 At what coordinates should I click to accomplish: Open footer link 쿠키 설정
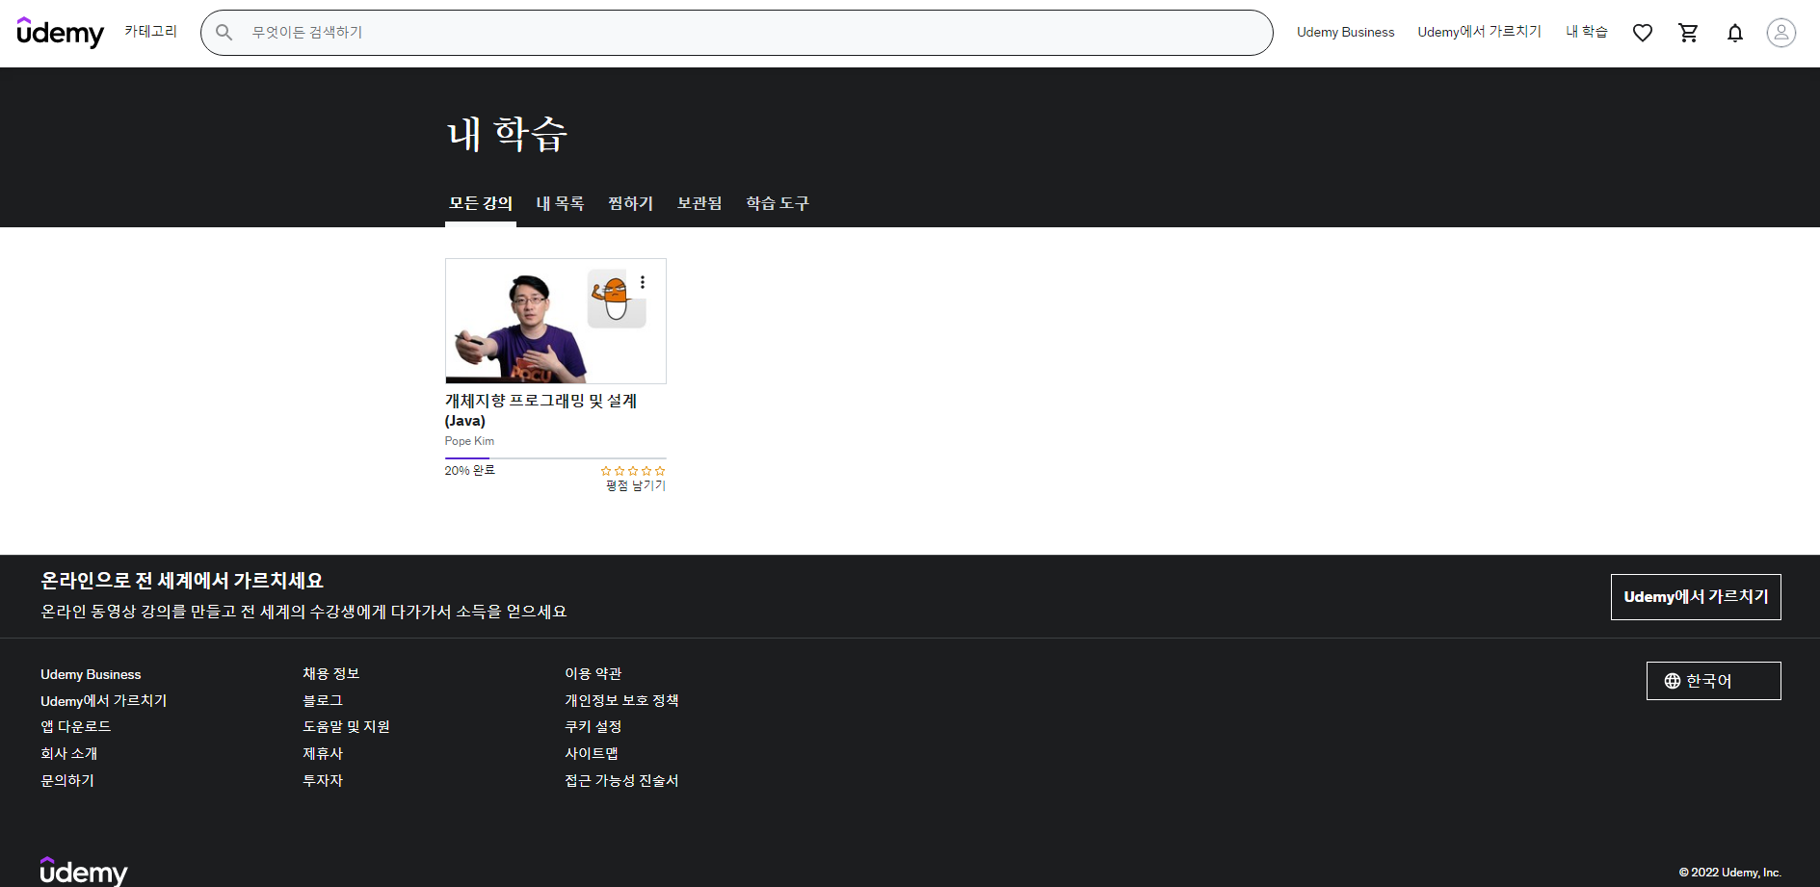pos(593,726)
